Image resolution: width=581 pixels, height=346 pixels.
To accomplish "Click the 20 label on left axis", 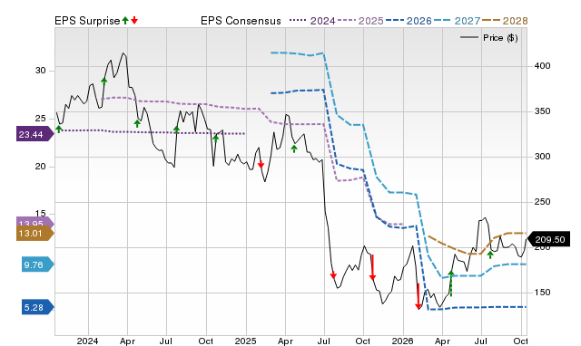I will point(40,167).
